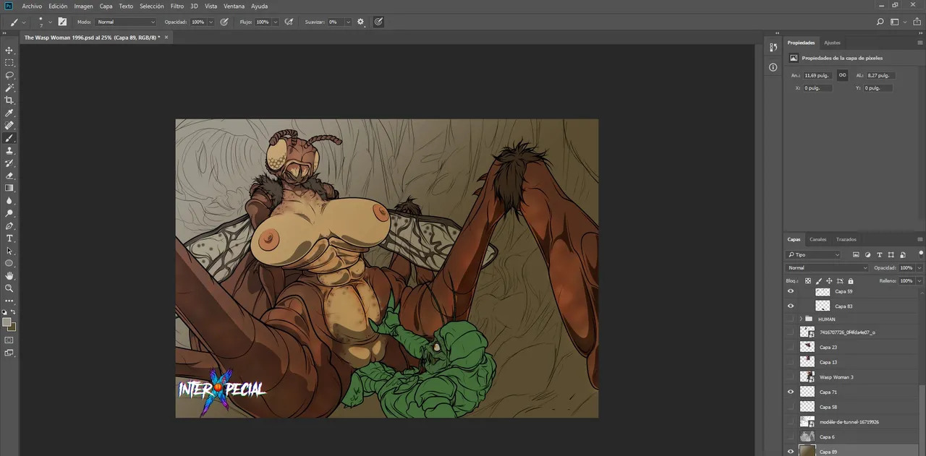
Task: Open brush preset picker dropdown
Action: [x=49, y=22]
